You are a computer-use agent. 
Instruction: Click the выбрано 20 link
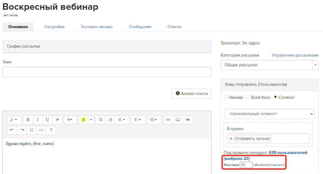click(x=237, y=159)
